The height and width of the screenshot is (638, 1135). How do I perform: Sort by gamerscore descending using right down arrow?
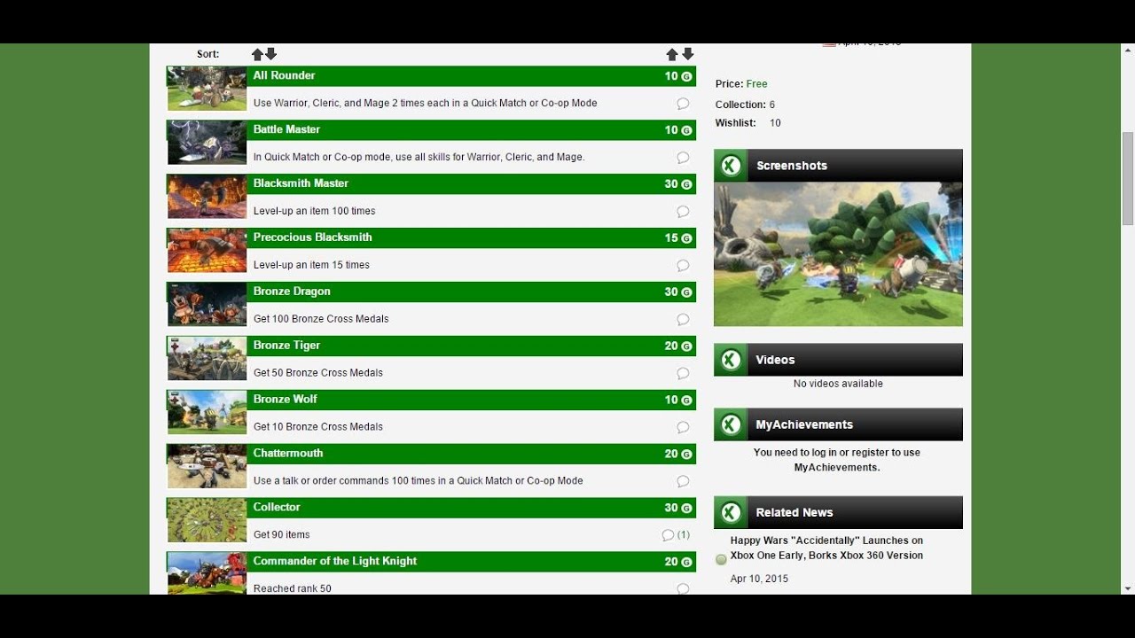pos(687,54)
